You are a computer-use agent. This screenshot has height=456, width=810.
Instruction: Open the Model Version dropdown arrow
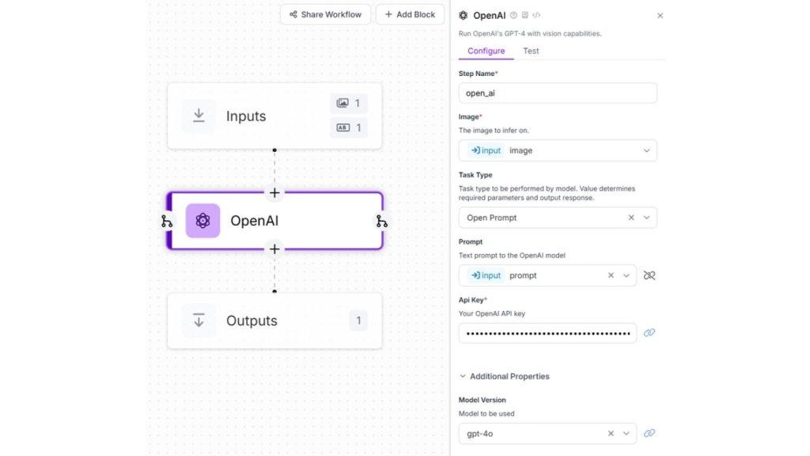626,434
